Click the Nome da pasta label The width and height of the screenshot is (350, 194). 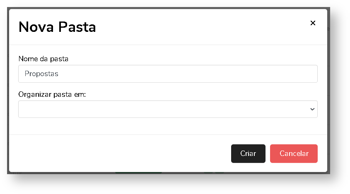43,59
